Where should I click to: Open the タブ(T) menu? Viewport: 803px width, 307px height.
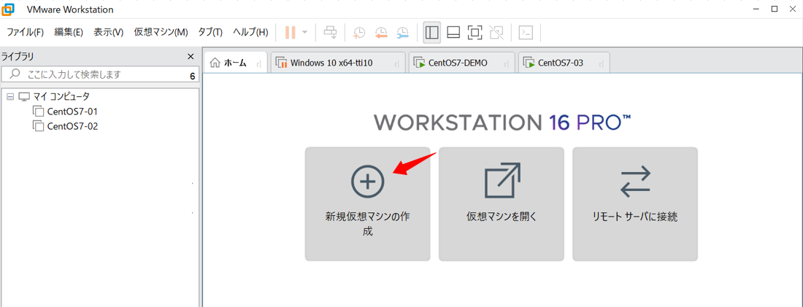(x=210, y=32)
